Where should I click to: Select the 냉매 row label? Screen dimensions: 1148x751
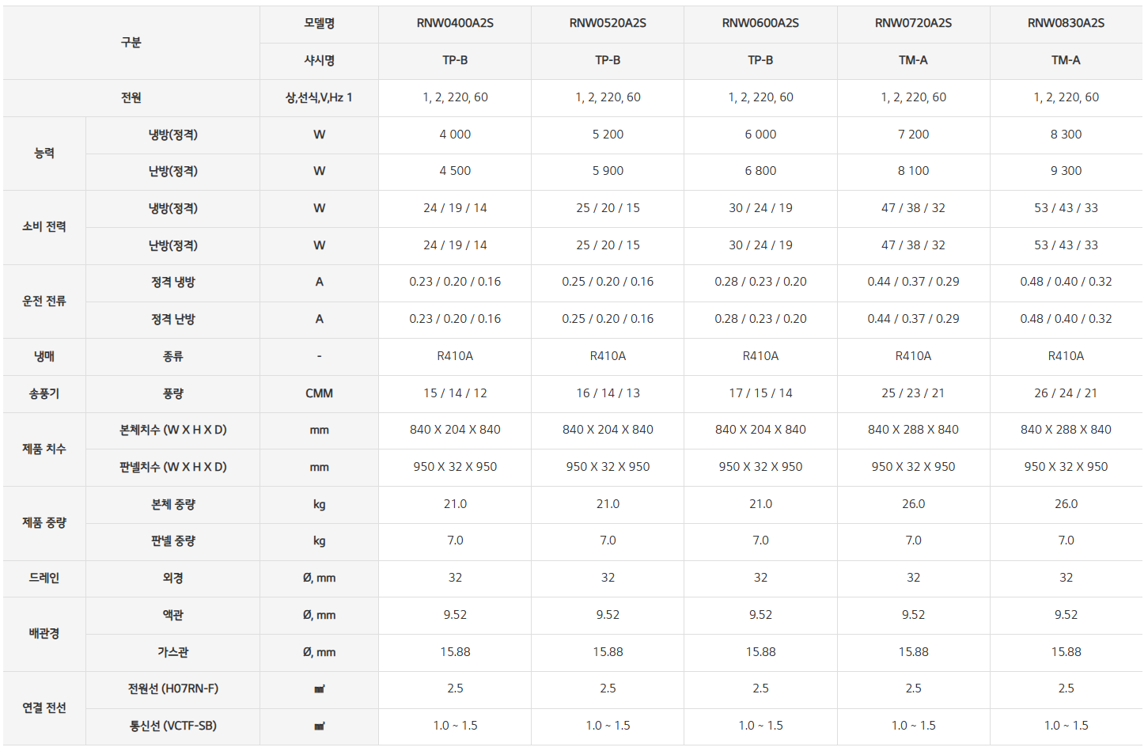click(x=44, y=356)
